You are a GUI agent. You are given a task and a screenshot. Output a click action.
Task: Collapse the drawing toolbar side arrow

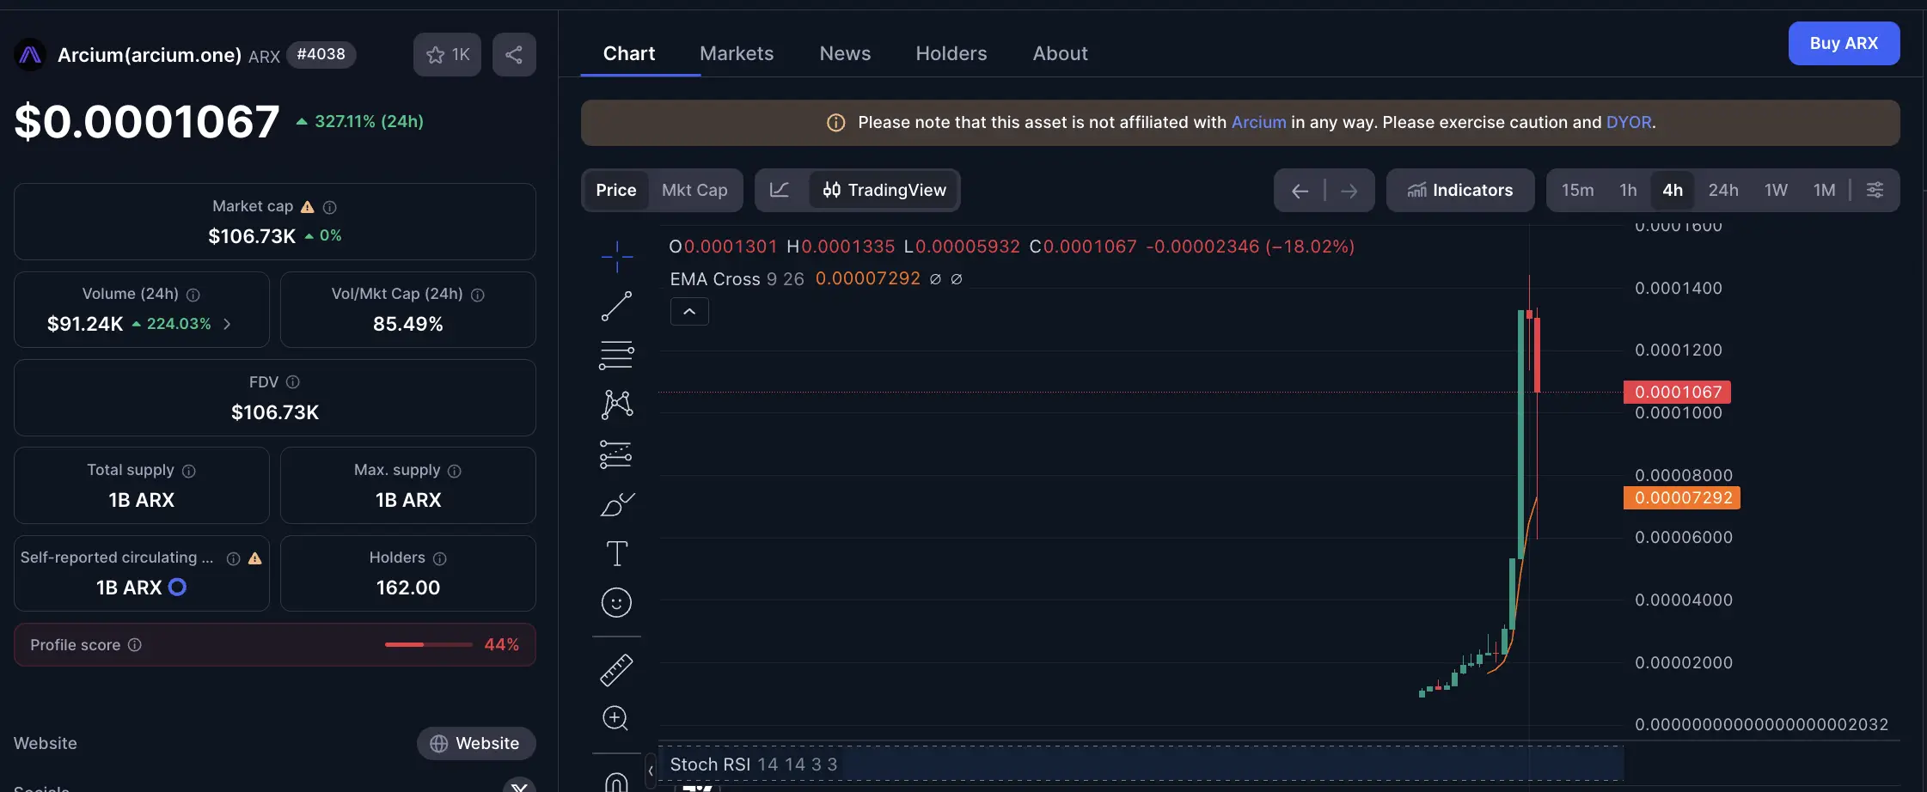pos(651,771)
